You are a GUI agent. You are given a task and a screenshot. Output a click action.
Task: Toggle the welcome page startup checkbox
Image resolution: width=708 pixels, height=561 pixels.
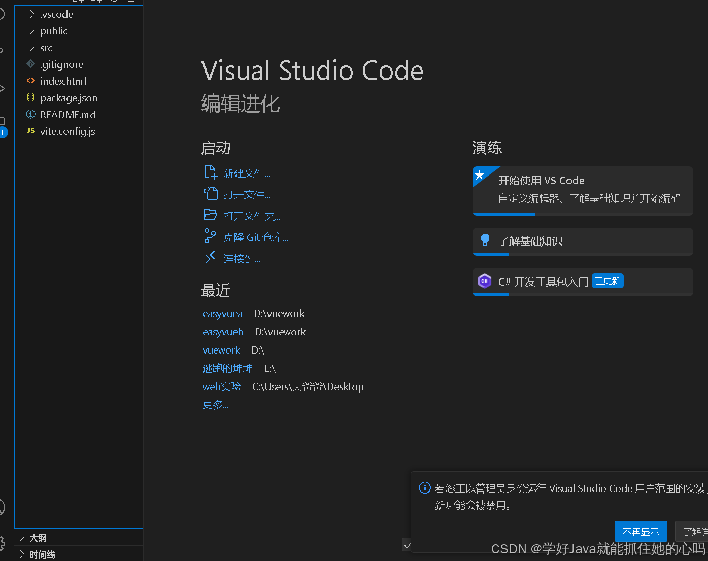coord(407,546)
